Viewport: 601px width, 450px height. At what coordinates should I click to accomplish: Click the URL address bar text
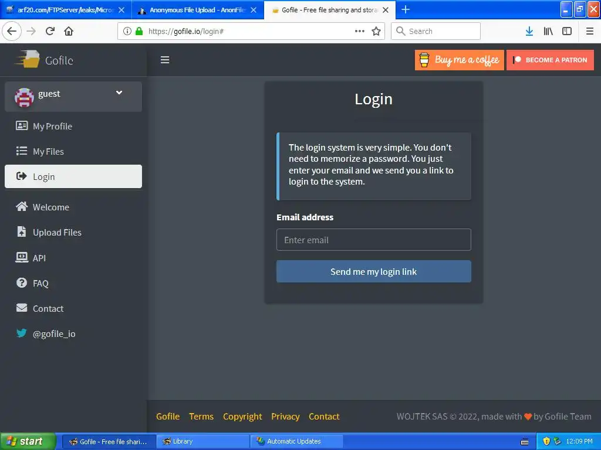(x=186, y=31)
